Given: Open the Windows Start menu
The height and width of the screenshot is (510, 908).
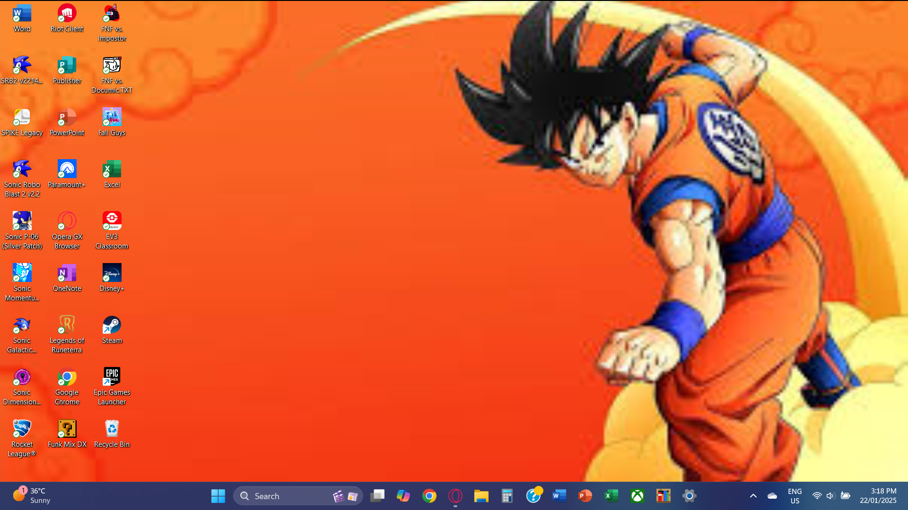Looking at the screenshot, I should pyautogui.click(x=218, y=496).
